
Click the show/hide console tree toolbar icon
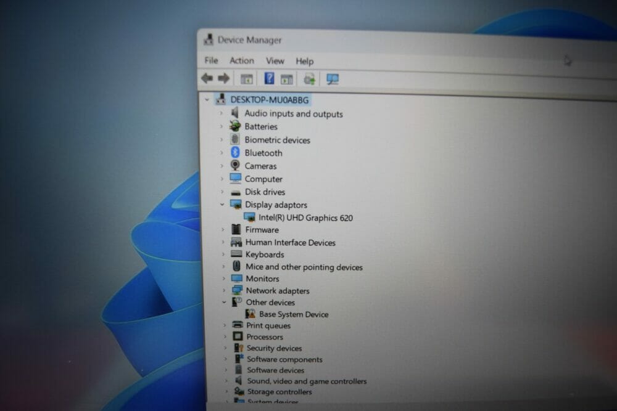(247, 79)
